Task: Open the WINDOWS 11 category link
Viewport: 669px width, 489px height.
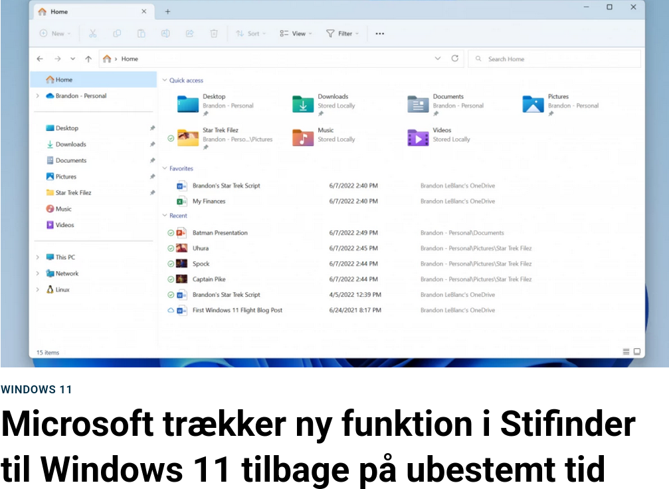Action: point(37,389)
